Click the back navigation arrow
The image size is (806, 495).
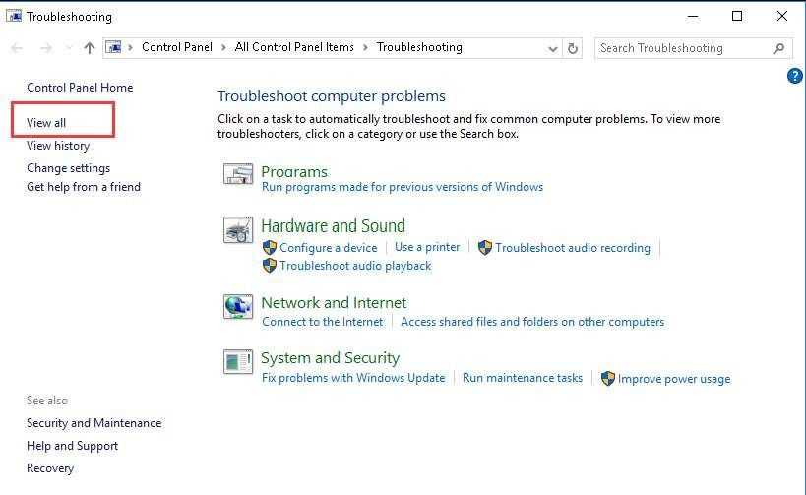(x=18, y=47)
